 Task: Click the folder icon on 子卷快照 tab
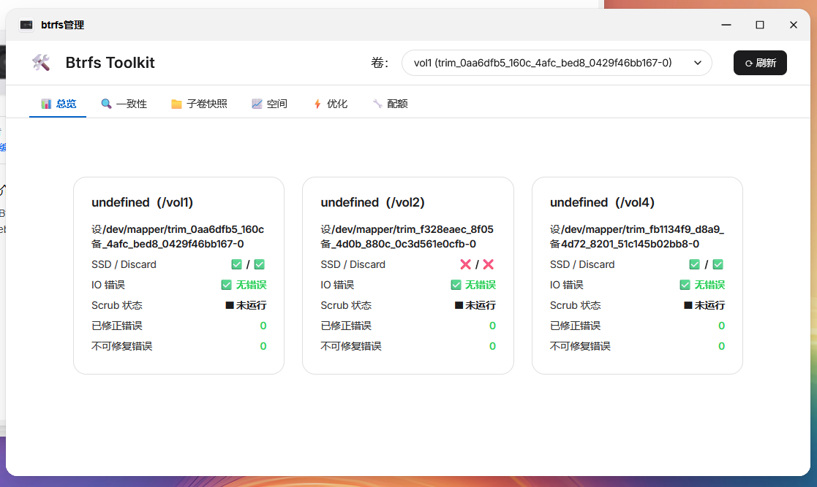(x=176, y=104)
